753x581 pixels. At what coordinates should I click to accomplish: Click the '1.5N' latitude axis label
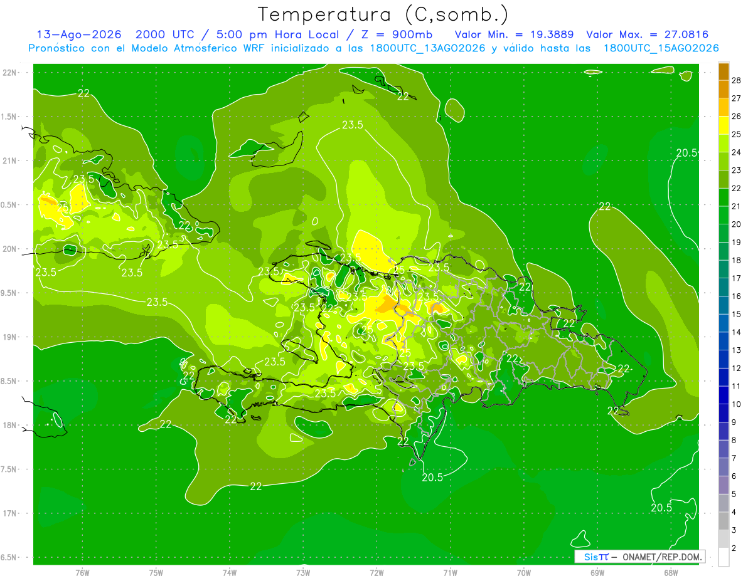pyautogui.click(x=9, y=117)
